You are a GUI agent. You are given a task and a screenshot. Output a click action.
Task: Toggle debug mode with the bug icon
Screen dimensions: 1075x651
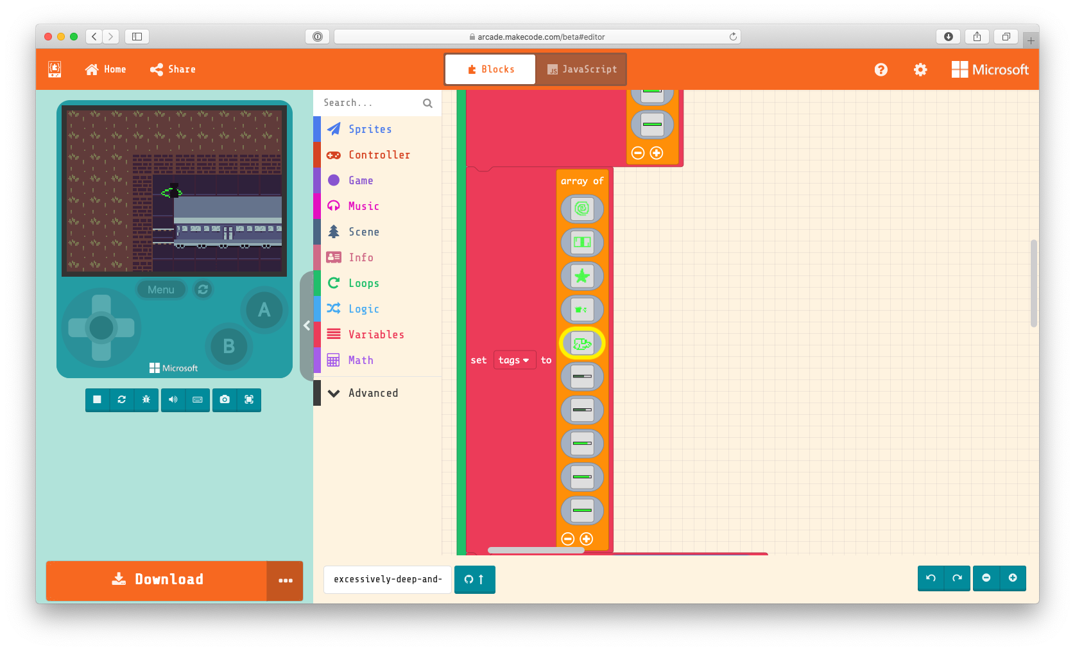(x=146, y=399)
